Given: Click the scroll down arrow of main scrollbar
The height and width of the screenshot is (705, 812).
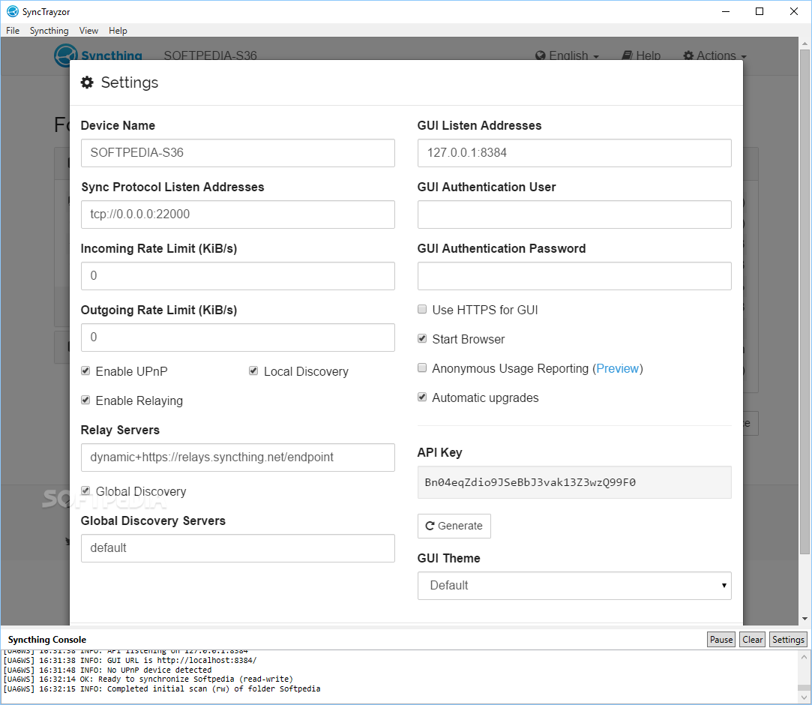Looking at the screenshot, I should tap(805, 619).
